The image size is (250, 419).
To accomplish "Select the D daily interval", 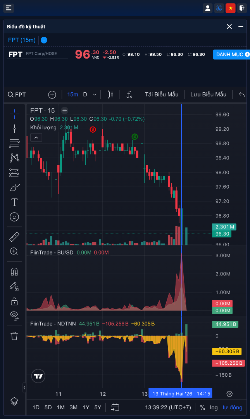I will (x=85, y=94).
